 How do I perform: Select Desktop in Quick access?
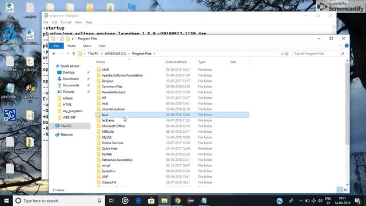click(69, 73)
